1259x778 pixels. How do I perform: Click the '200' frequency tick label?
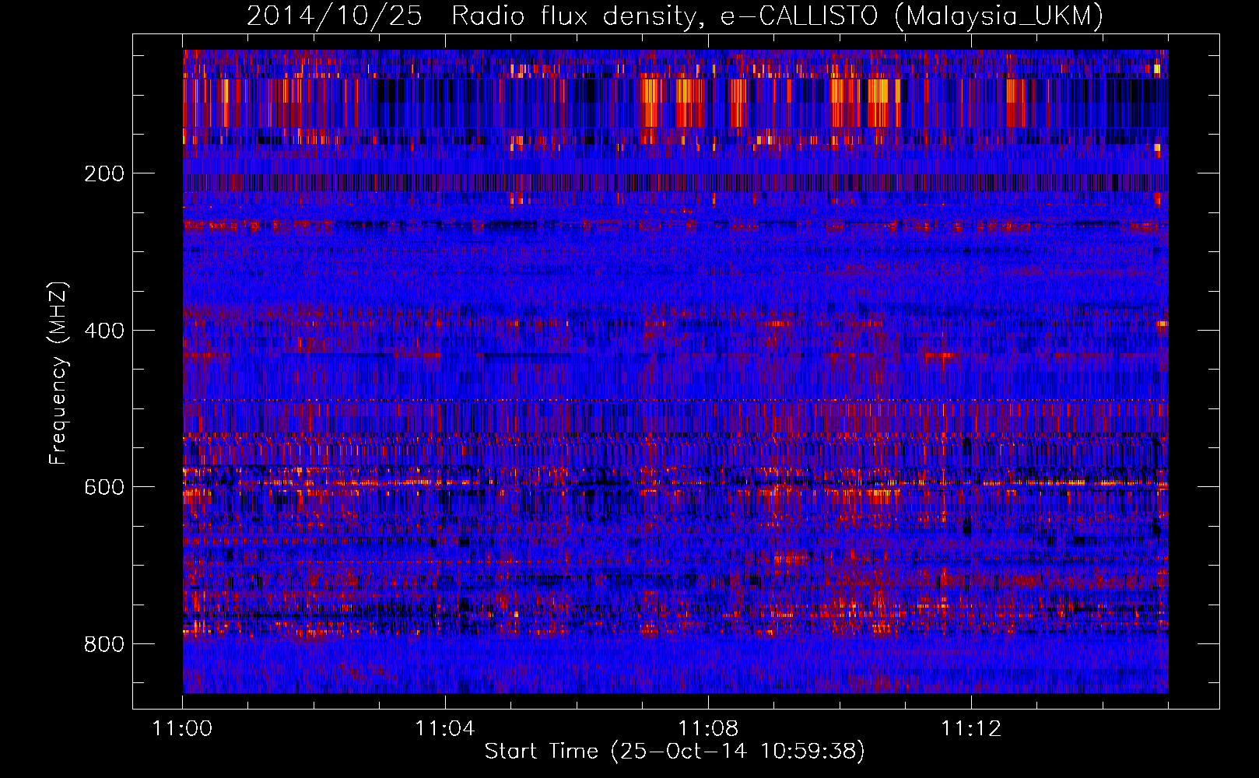(103, 173)
